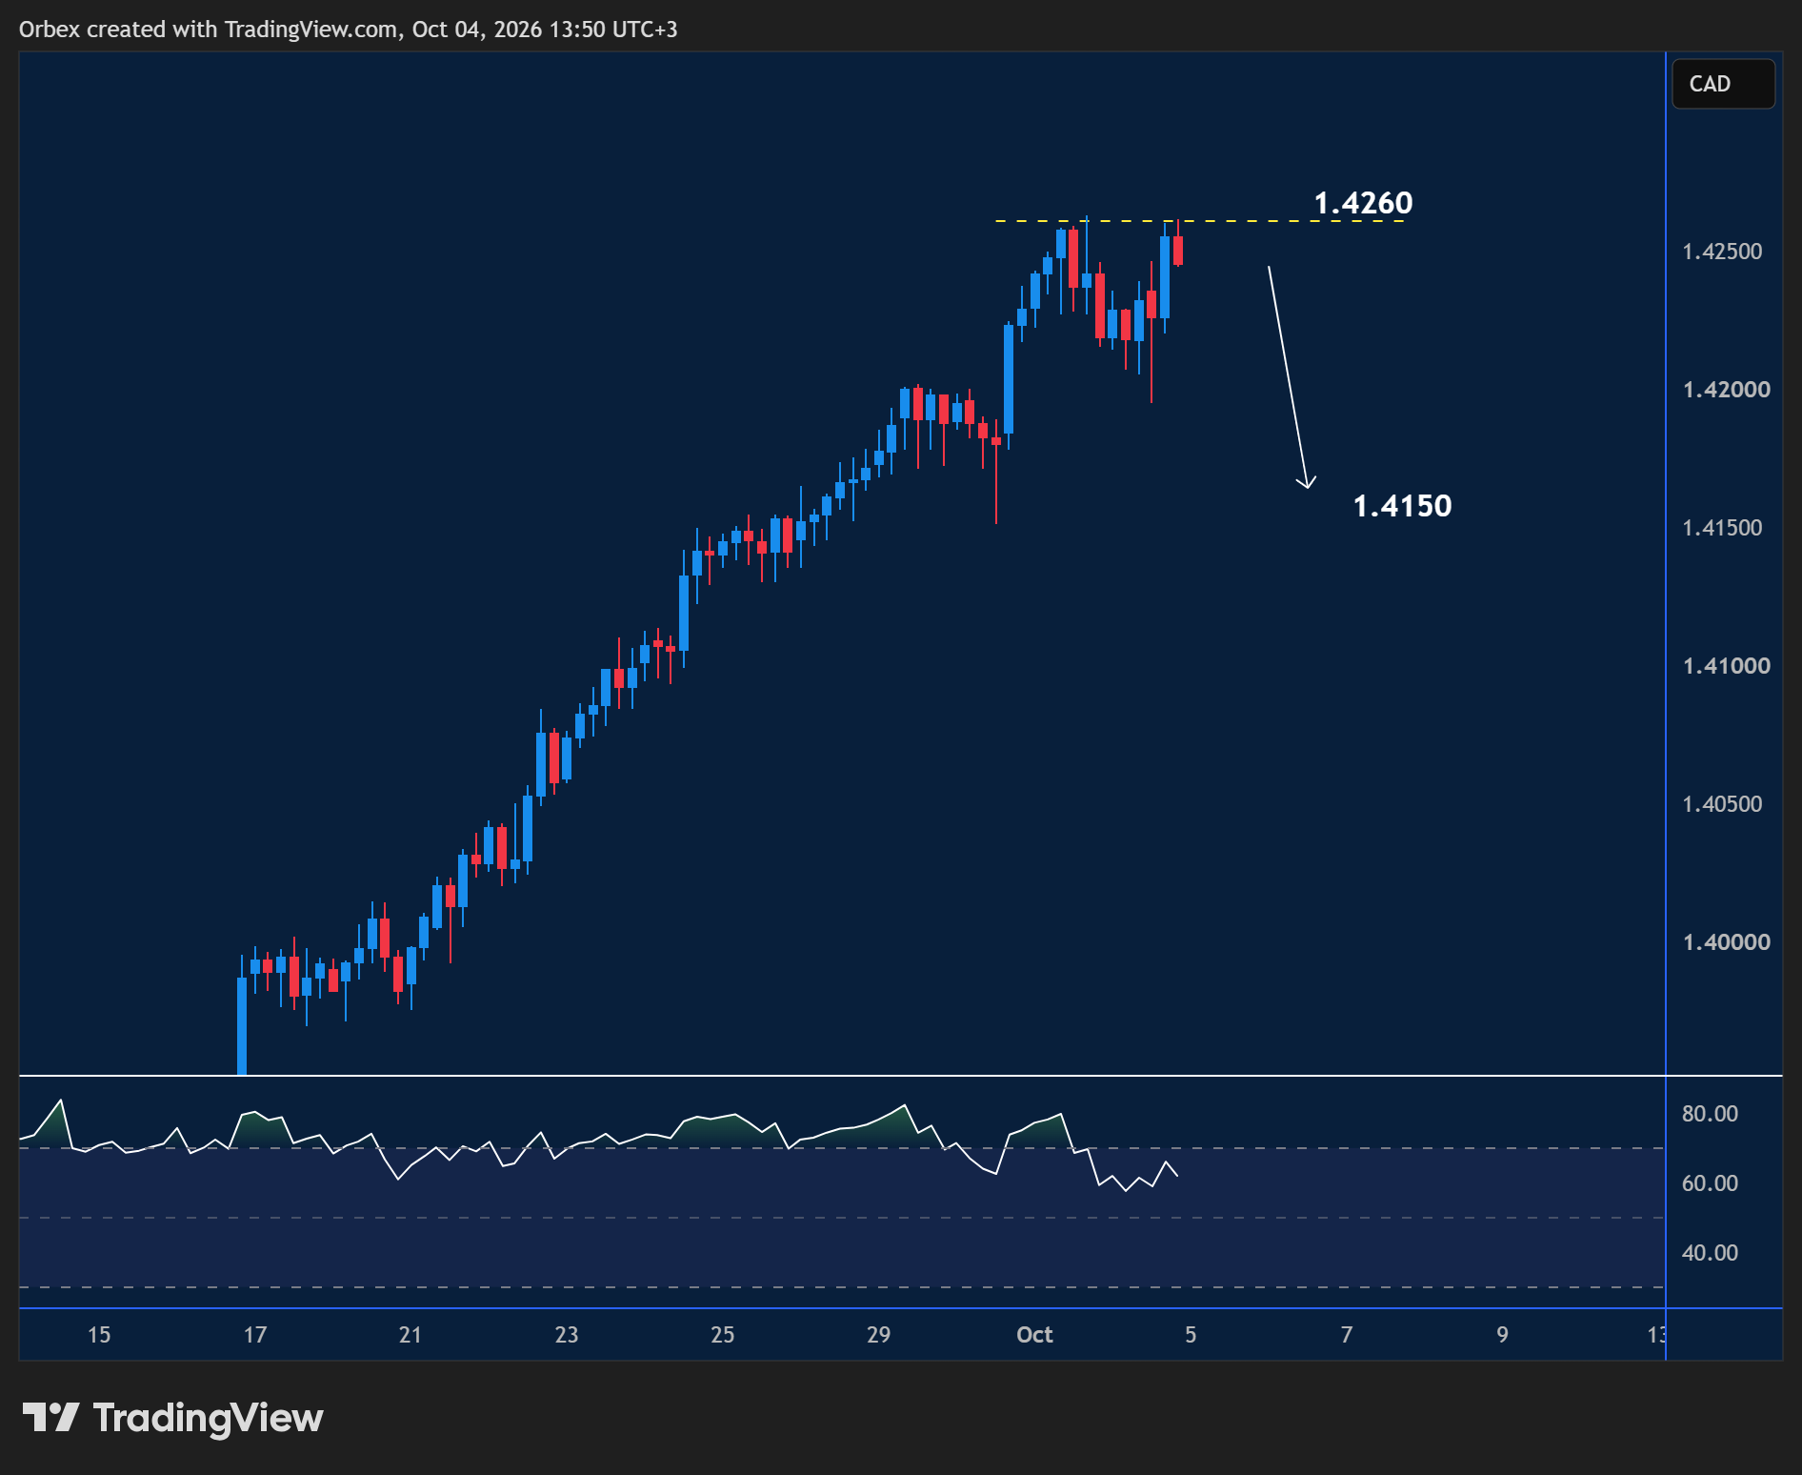Click the 1.4260 resistance level label
This screenshot has width=1802, height=1475.
pos(1363,203)
